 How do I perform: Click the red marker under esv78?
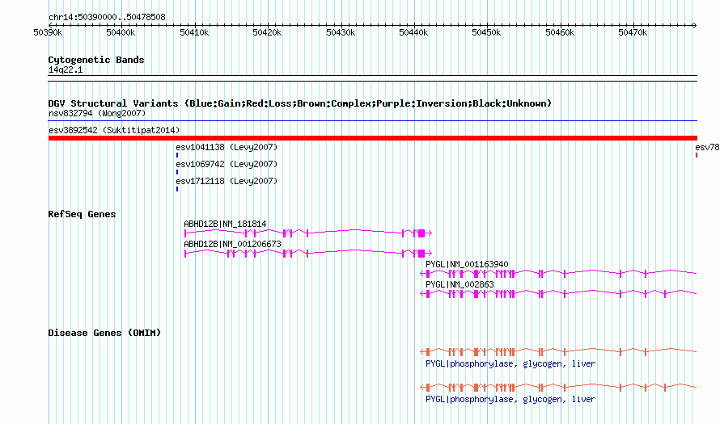(x=697, y=155)
